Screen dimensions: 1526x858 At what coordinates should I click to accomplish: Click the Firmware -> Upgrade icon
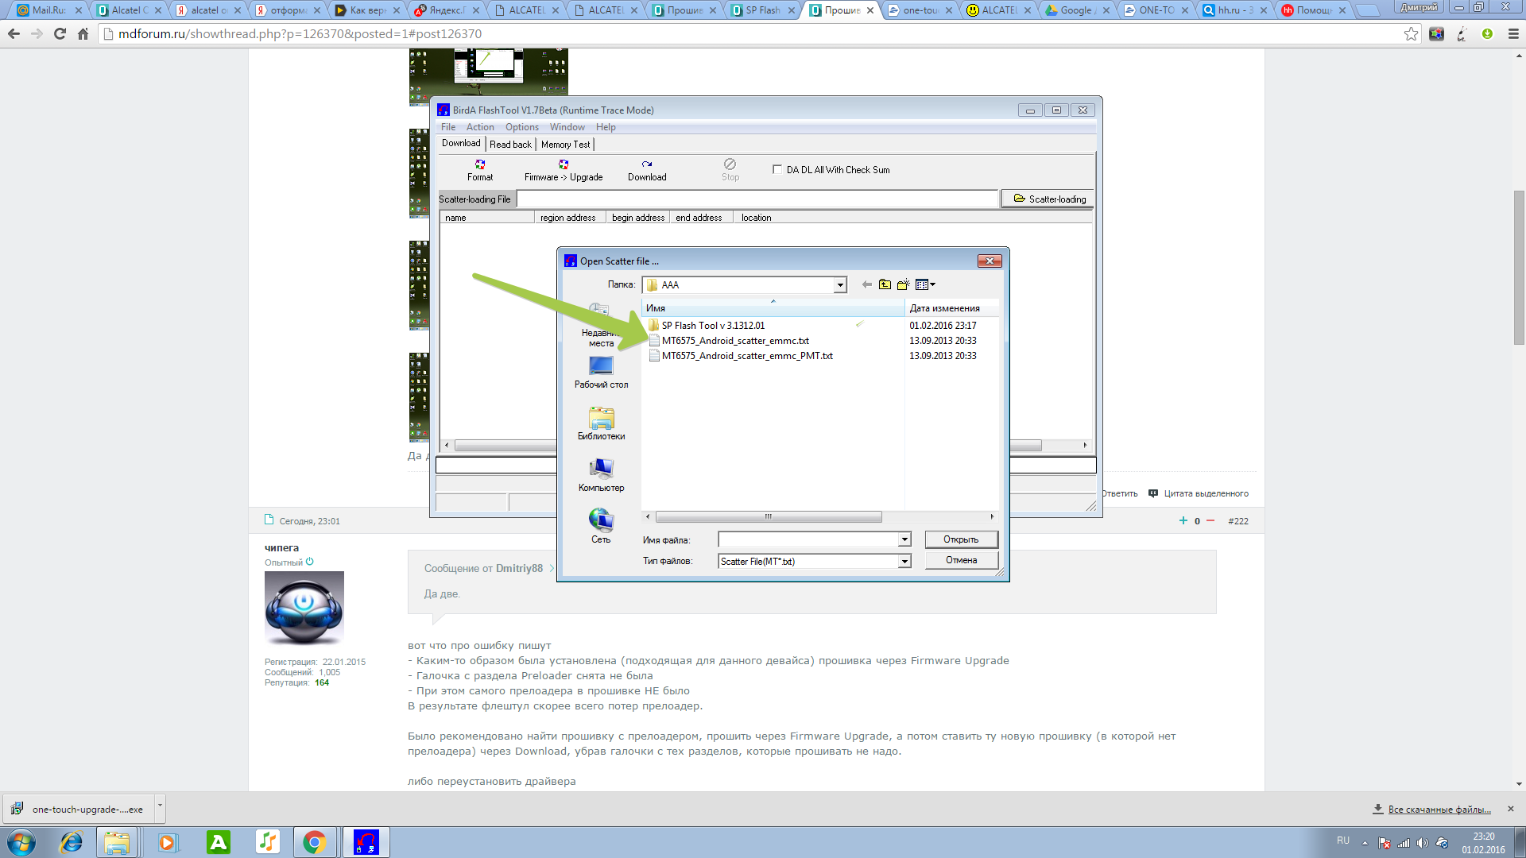pos(564,164)
